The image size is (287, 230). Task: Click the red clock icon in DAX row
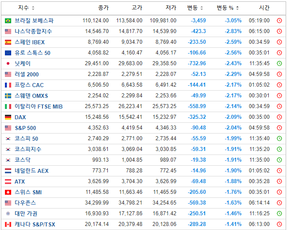click(279, 117)
